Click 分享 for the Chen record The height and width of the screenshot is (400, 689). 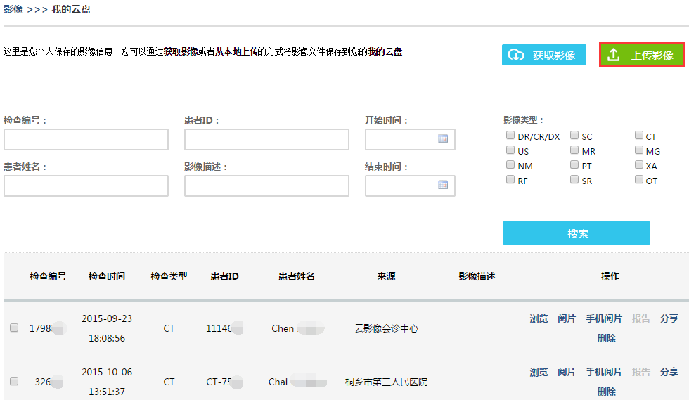click(669, 318)
